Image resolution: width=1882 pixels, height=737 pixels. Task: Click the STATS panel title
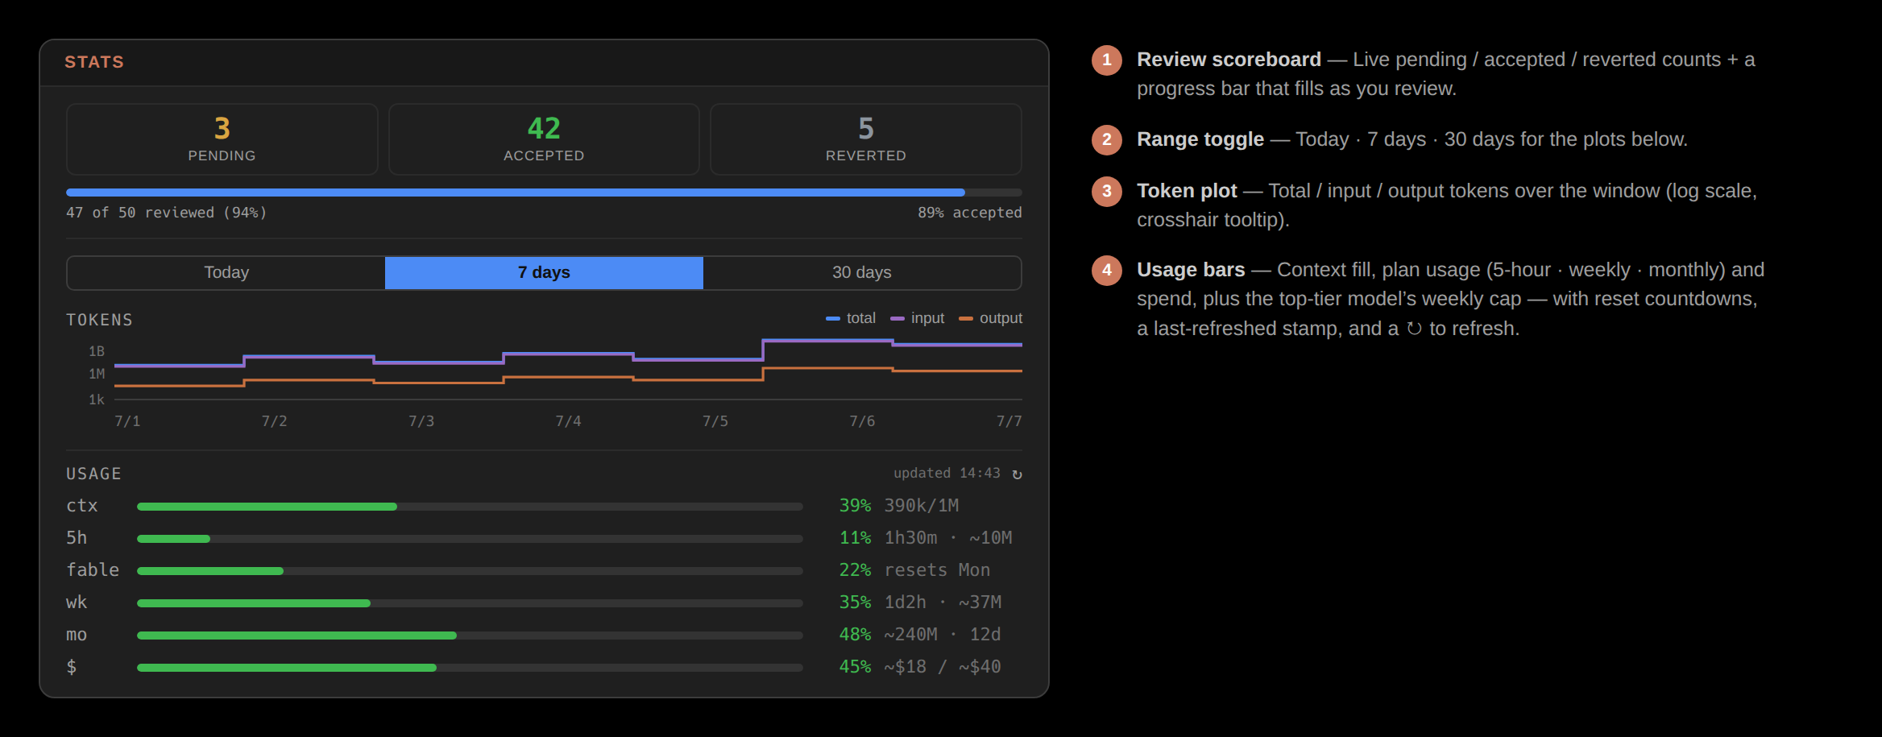(x=94, y=62)
